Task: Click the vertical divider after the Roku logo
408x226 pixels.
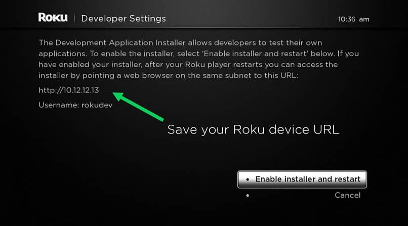Action: point(74,18)
